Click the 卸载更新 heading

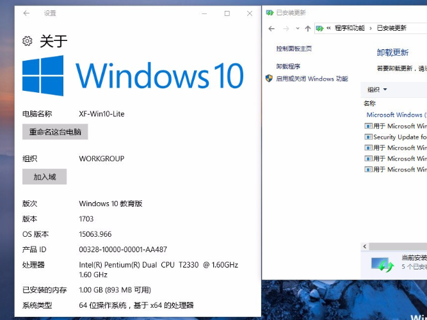point(392,52)
